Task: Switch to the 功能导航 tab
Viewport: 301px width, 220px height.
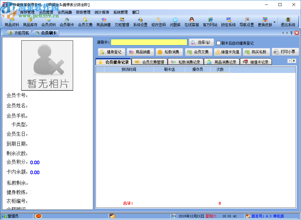Action: 19,33
